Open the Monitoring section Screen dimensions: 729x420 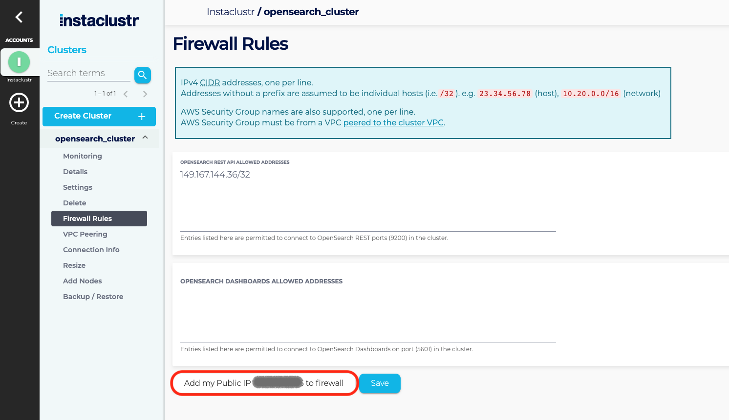click(x=83, y=156)
